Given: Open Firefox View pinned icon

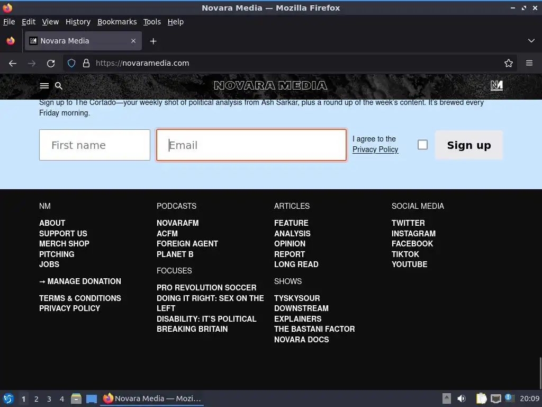Looking at the screenshot, I should [x=11, y=41].
